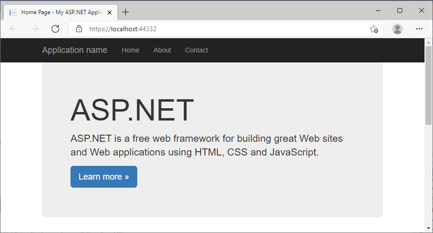
Task: Open the user profile avatar
Action: click(x=398, y=29)
